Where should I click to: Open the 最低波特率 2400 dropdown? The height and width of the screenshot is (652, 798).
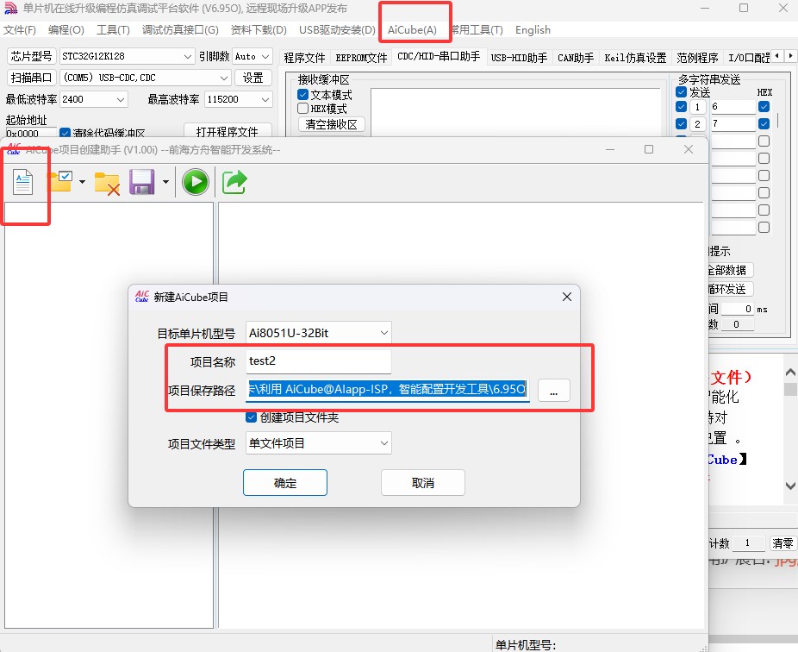pos(93,99)
